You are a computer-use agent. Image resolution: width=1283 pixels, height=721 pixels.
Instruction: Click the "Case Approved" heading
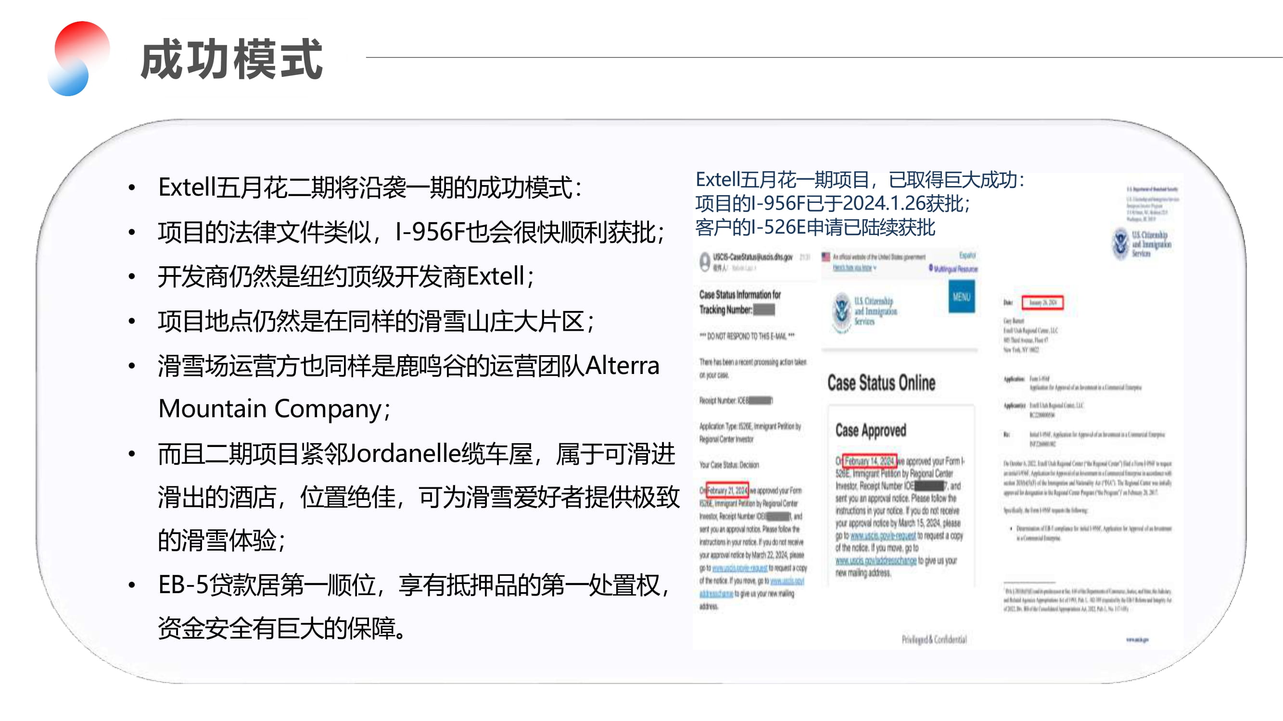coord(871,430)
